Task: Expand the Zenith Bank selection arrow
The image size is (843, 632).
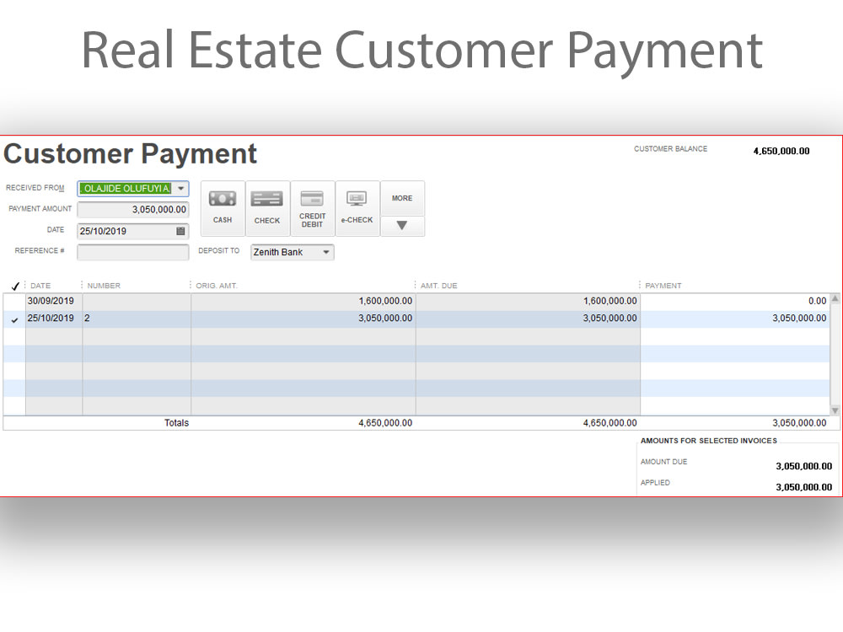Action: pyautogui.click(x=326, y=251)
